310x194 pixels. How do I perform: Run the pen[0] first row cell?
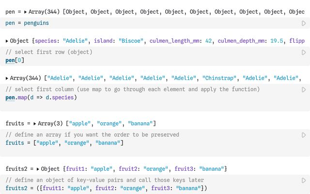pyautogui.click(x=304, y=52)
